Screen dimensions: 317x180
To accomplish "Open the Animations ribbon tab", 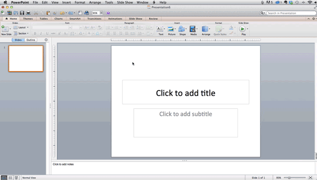I will (x=115, y=18).
